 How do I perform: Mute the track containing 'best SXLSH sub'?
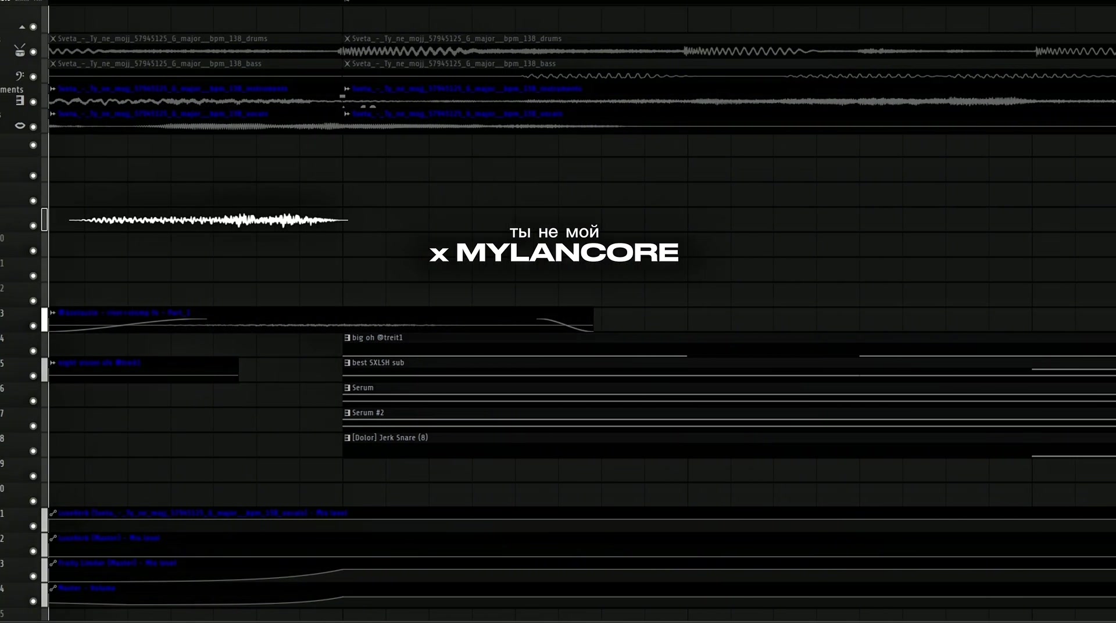33,376
